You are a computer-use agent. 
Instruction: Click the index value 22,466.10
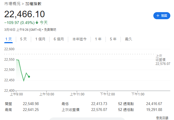click(x=25, y=14)
